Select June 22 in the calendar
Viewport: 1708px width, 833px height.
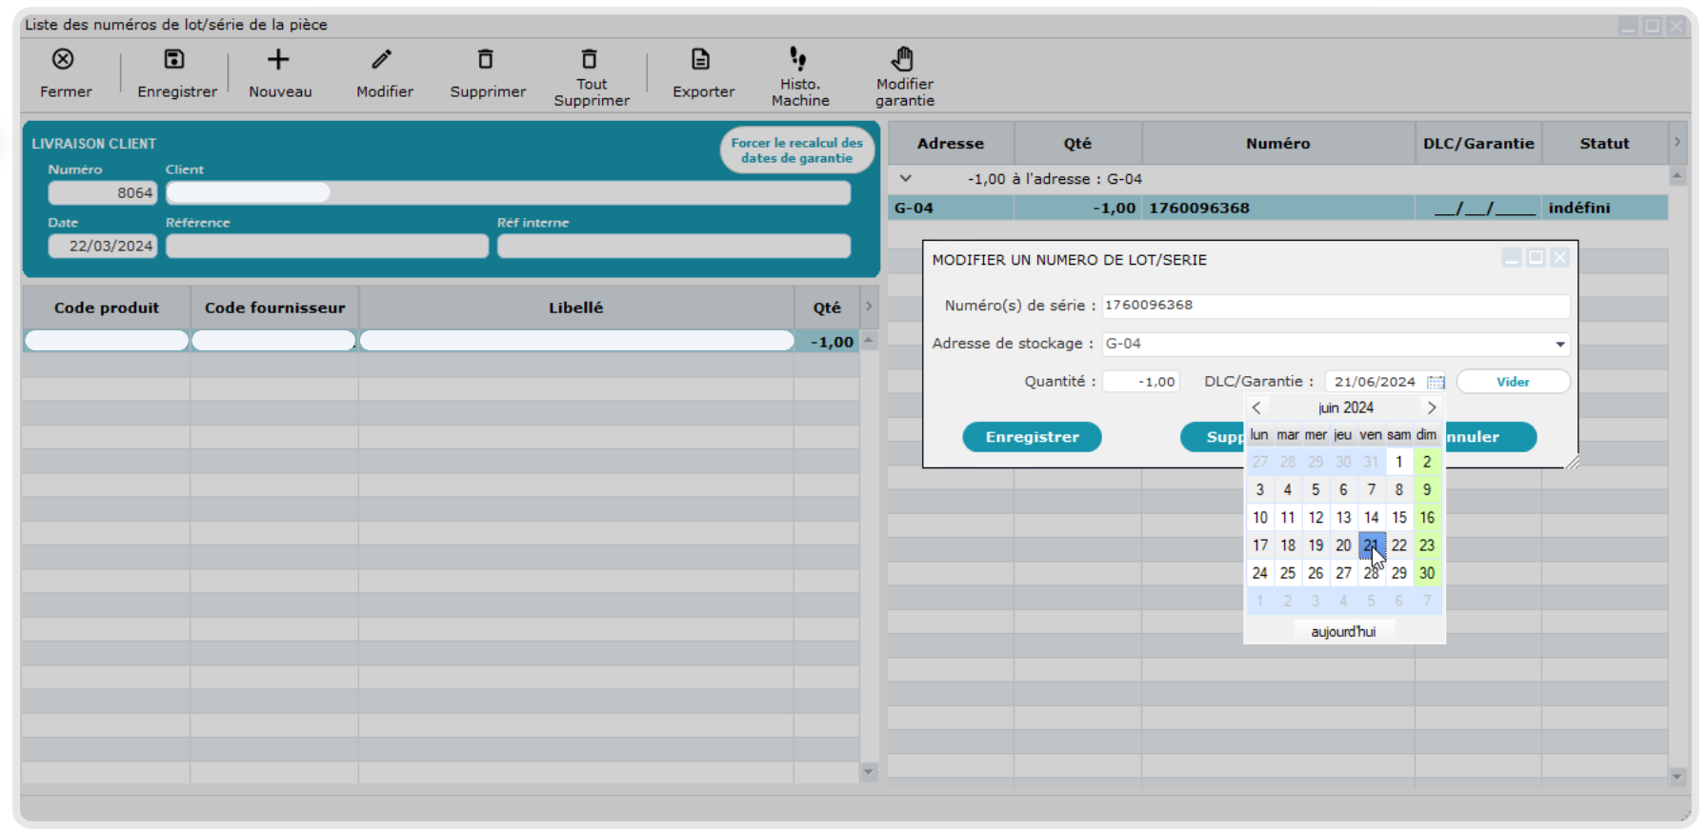pyautogui.click(x=1398, y=545)
